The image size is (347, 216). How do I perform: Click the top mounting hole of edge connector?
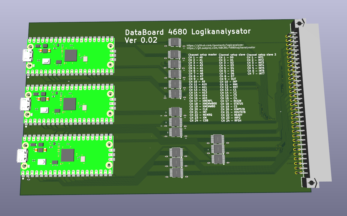[x=299, y=23]
